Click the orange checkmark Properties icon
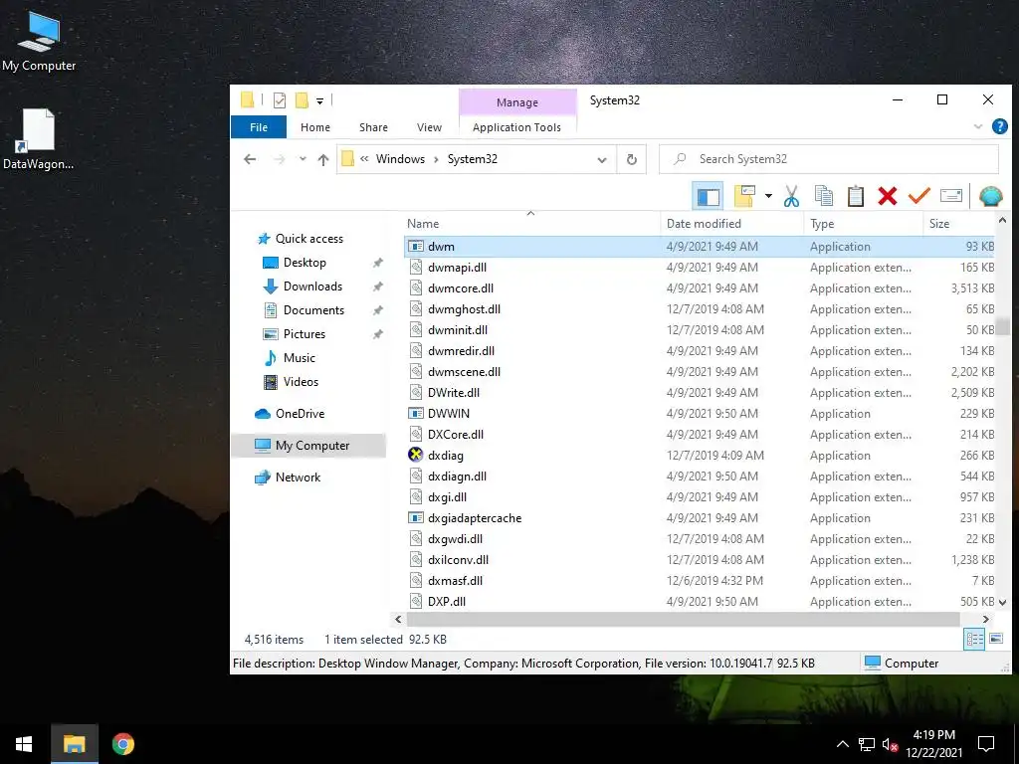1019x764 pixels. click(x=918, y=196)
